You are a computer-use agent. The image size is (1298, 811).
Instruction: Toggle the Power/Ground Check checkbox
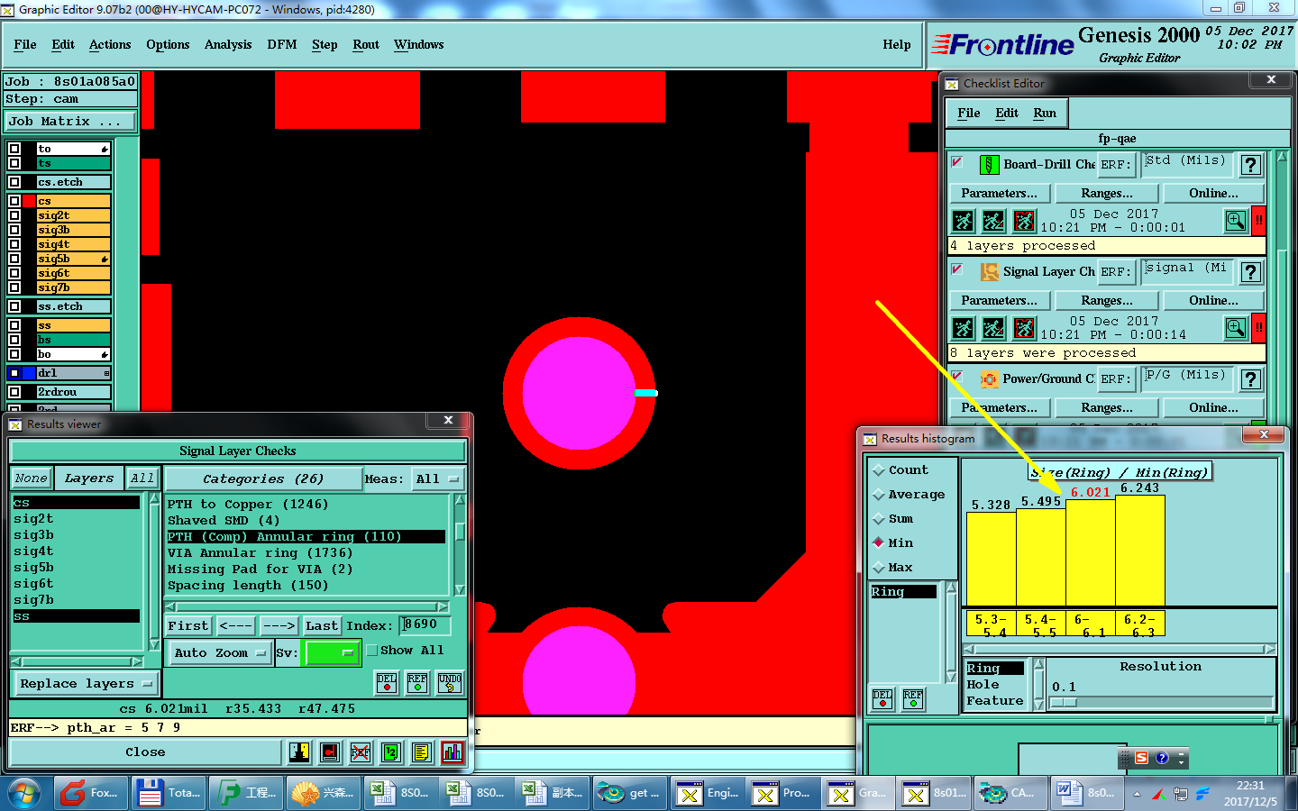coord(957,377)
